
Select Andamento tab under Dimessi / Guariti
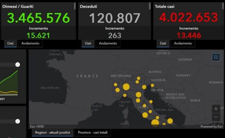30,43
